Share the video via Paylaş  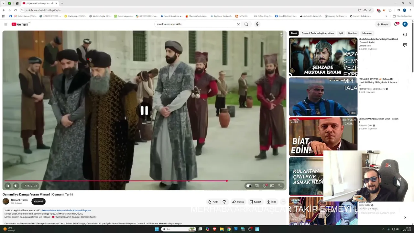click(238, 202)
